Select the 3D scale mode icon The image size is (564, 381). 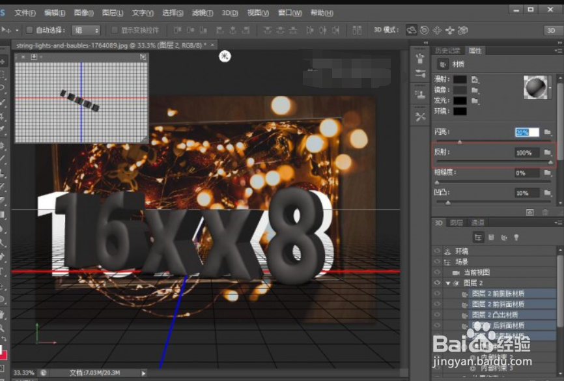pos(462,30)
